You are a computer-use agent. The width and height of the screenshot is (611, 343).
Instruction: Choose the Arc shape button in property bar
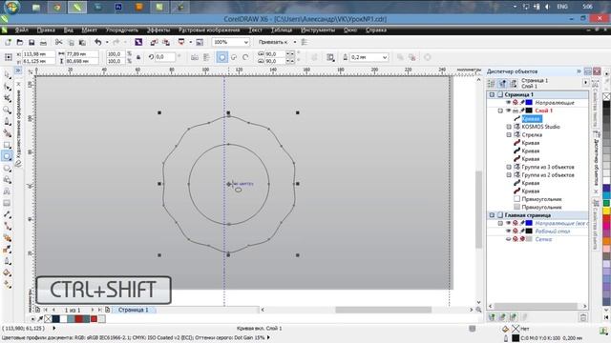pyautogui.click(x=245, y=57)
